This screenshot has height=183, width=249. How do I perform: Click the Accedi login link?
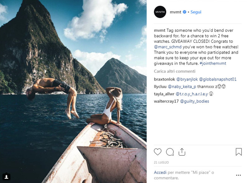pos(161,172)
